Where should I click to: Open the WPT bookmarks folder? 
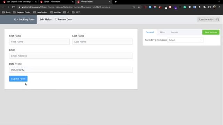[76, 12]
